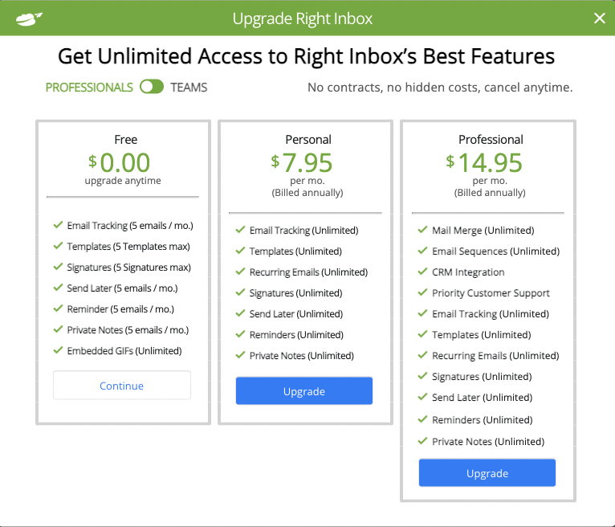
Task: Click checkmark beside Email Sequences (Unlimited)
Action: (x=423, y=251)
